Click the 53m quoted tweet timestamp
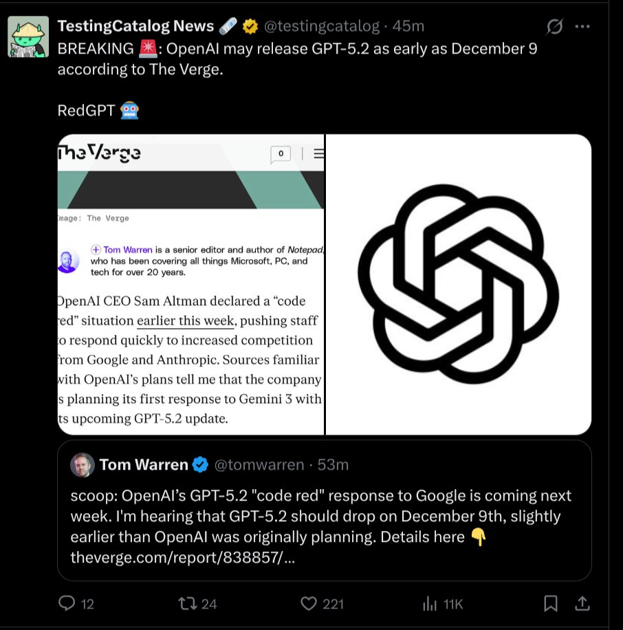The image size is (623, 630). pyautogui.click(x=333, y=465)
